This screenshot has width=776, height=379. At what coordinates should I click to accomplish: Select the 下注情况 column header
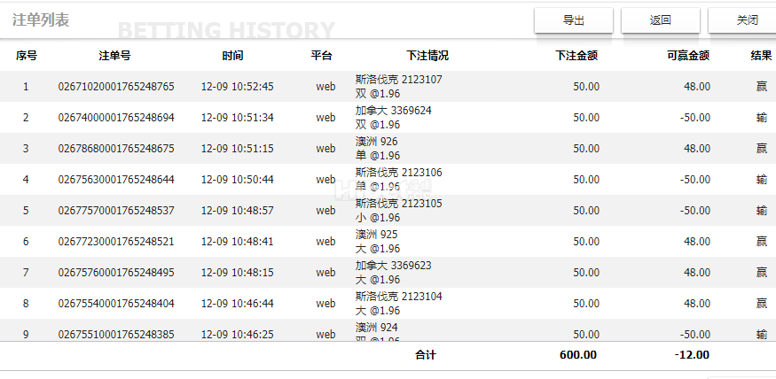pyautogui.click(x=427, y=56)
